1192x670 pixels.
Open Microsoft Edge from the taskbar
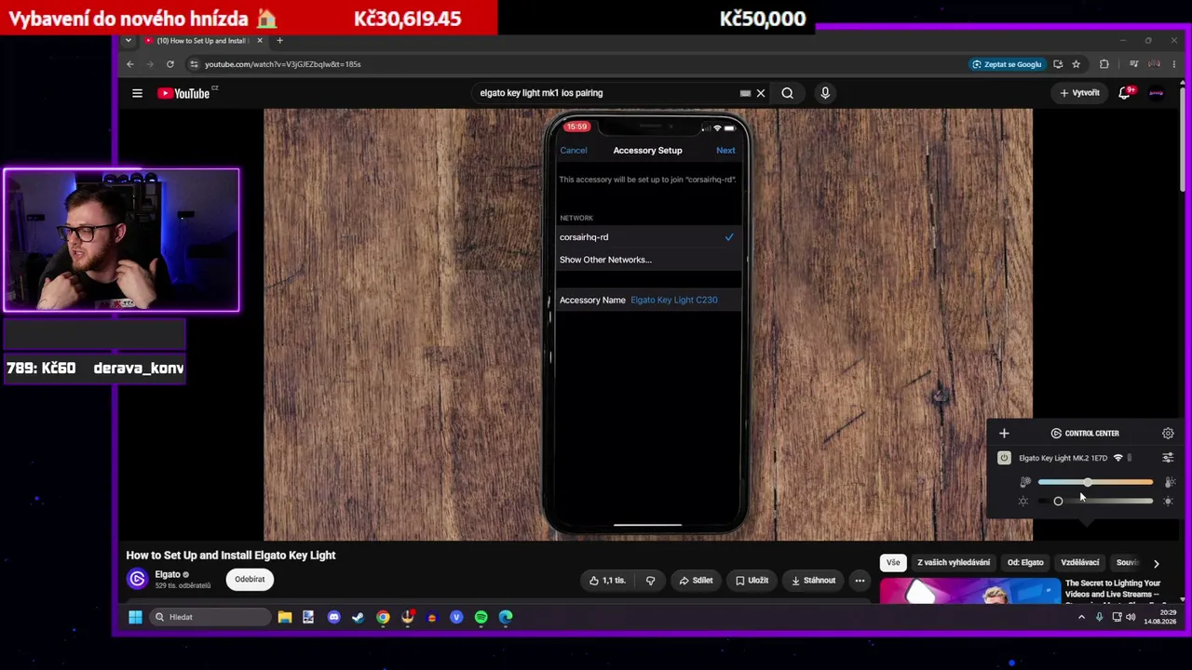[x=506, y=617]
